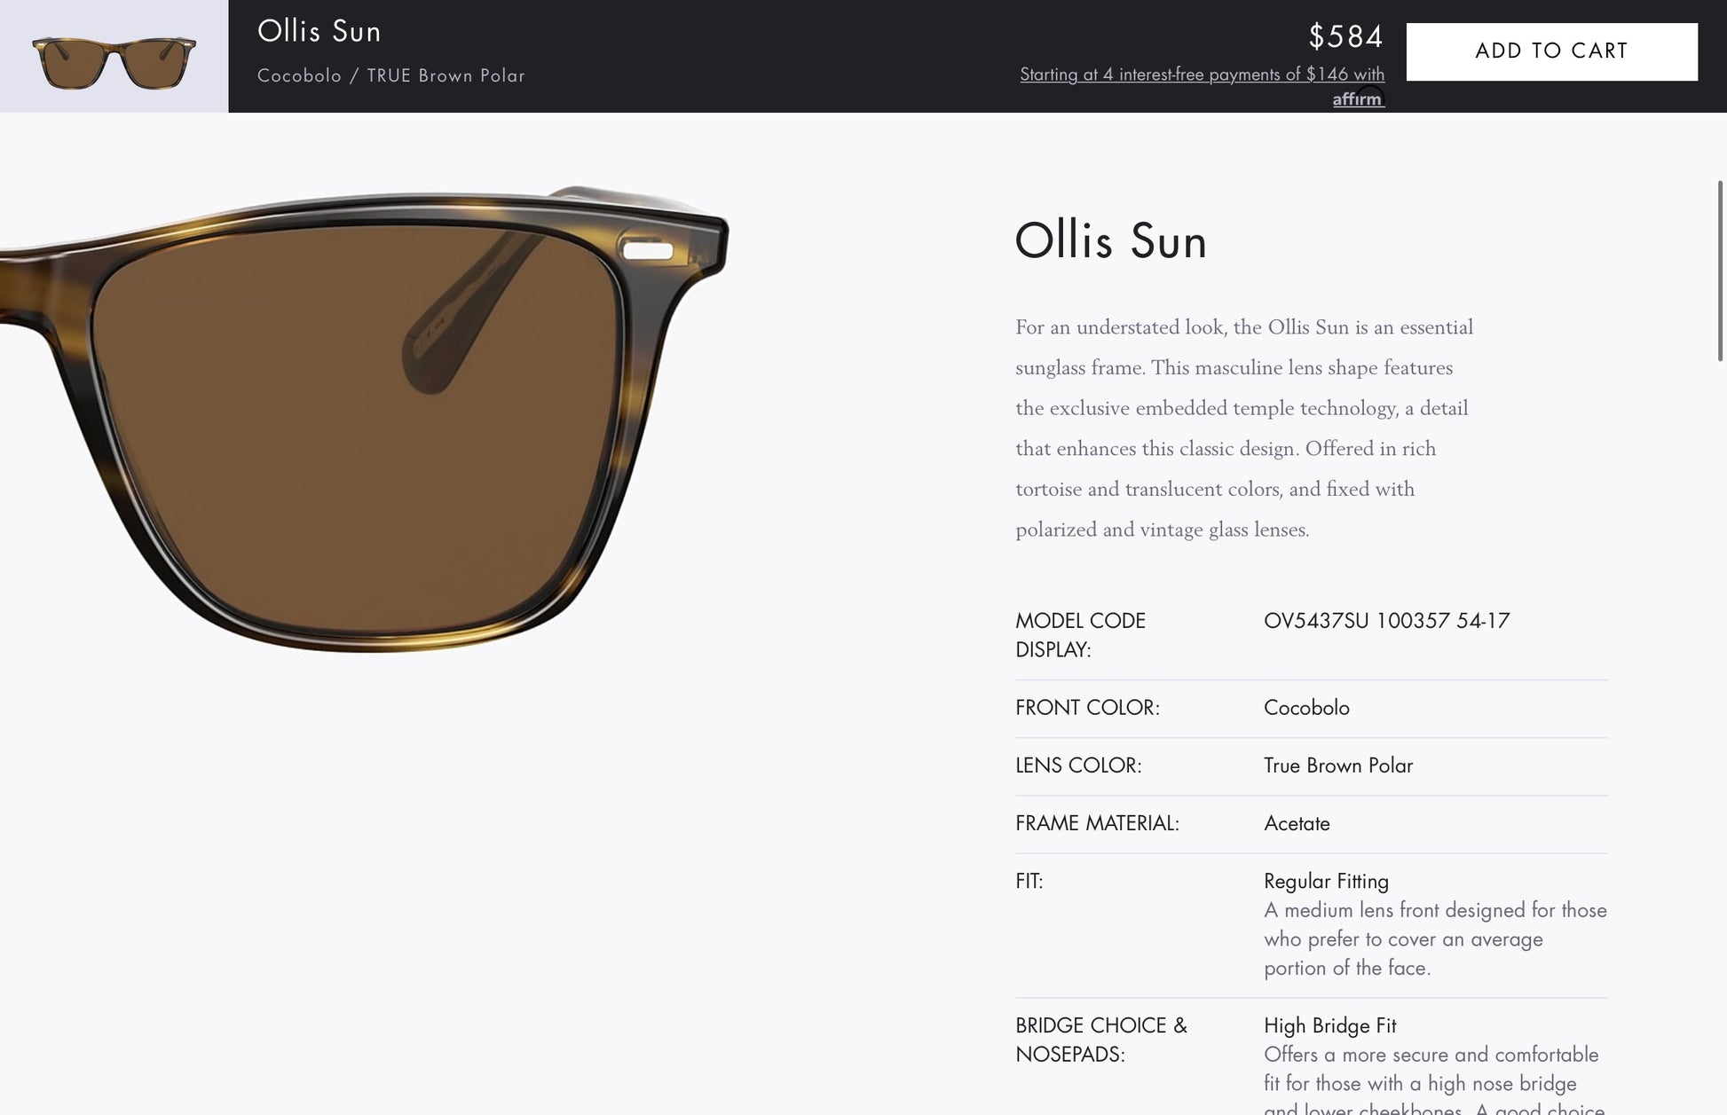Click the Model Code Display label

1080,635
